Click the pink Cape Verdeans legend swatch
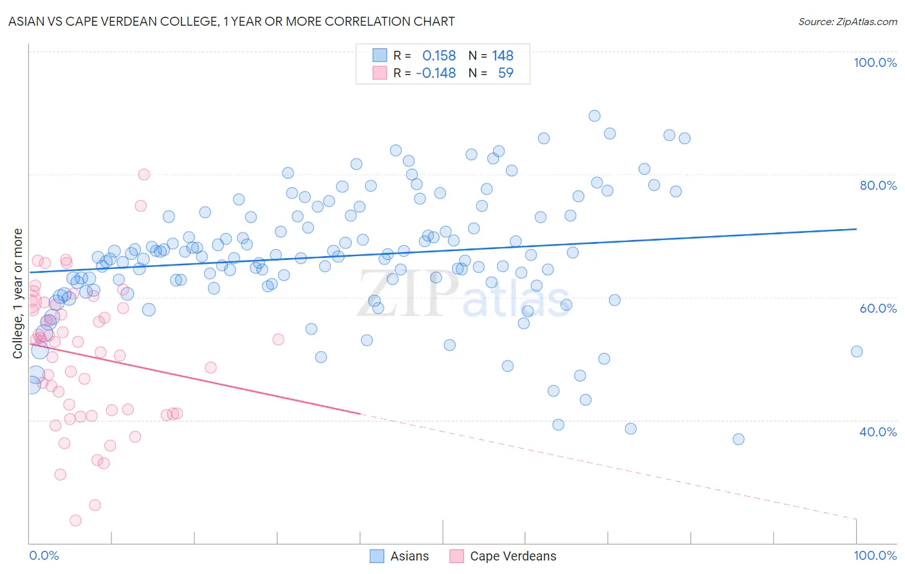 [456, 556]
